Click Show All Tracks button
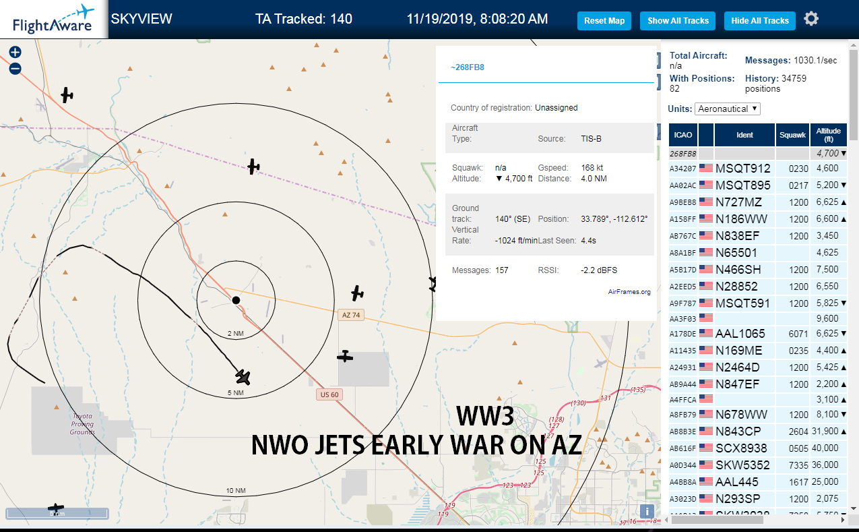The width and height of the screenshot is (859, 532). [x=678, y=21]
